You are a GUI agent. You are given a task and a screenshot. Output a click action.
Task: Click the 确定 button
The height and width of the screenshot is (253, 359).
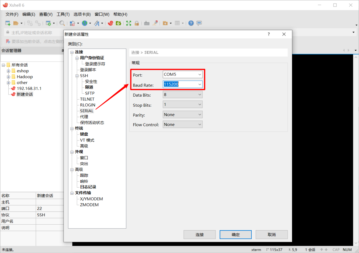click(x=236, y=235)
